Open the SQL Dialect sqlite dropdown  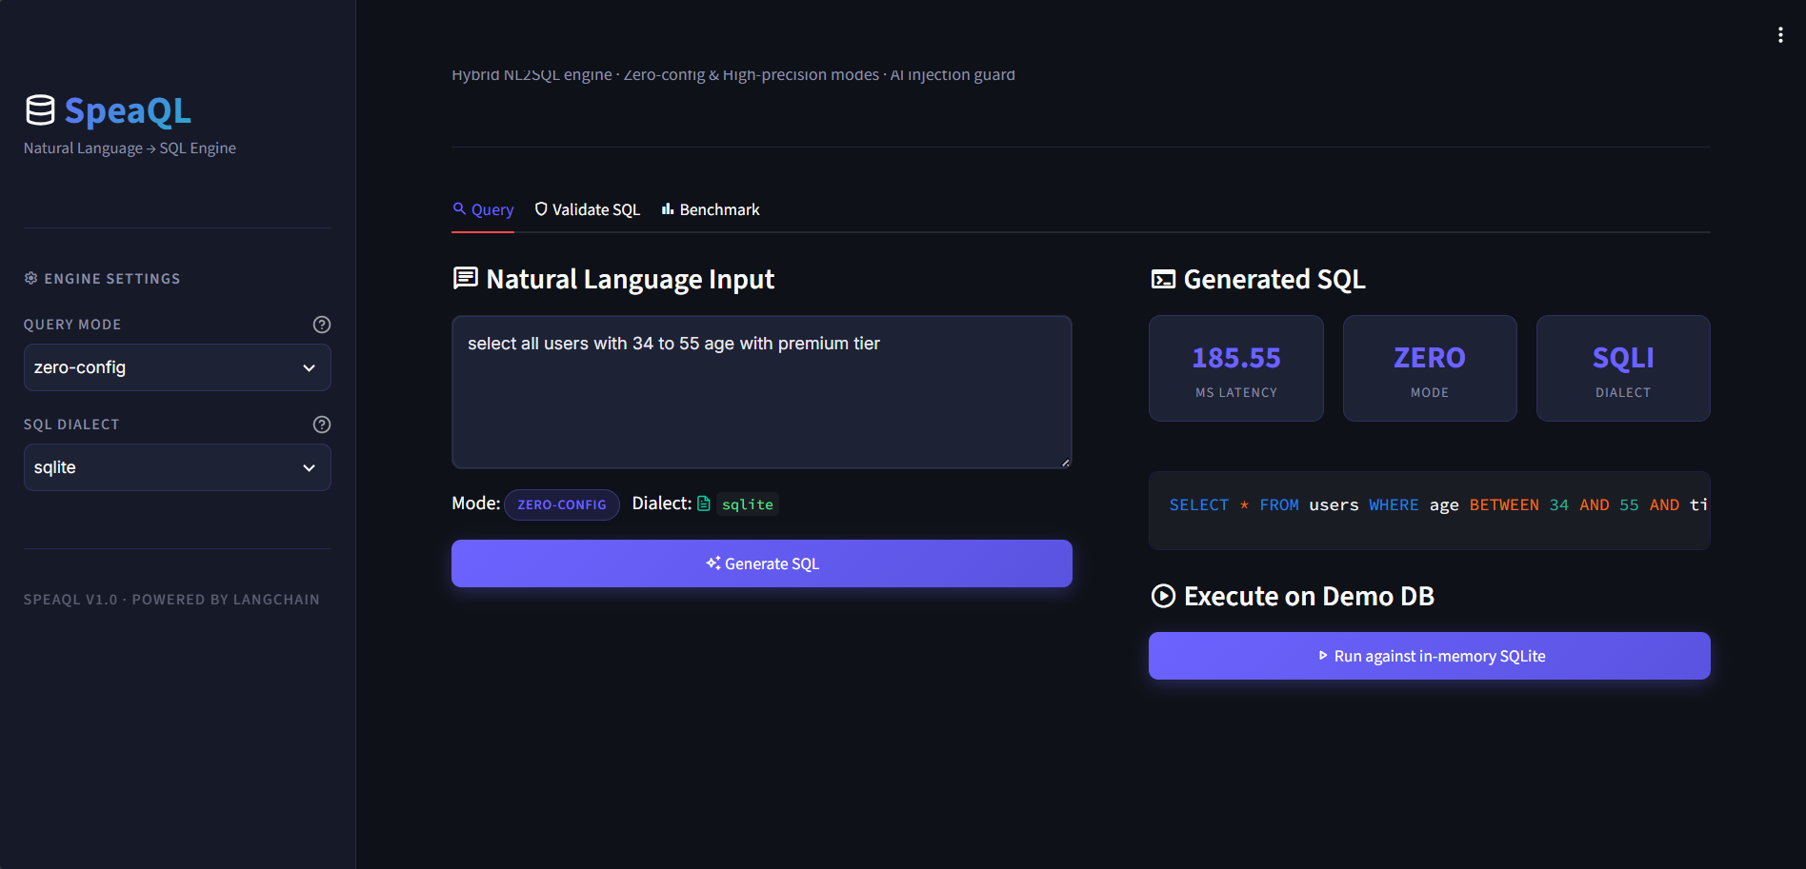177,467
